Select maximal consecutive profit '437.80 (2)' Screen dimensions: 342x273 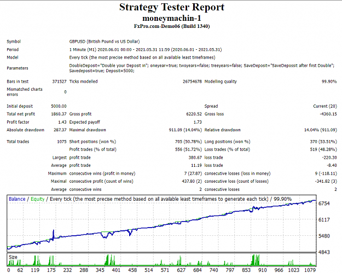point(192,182)
